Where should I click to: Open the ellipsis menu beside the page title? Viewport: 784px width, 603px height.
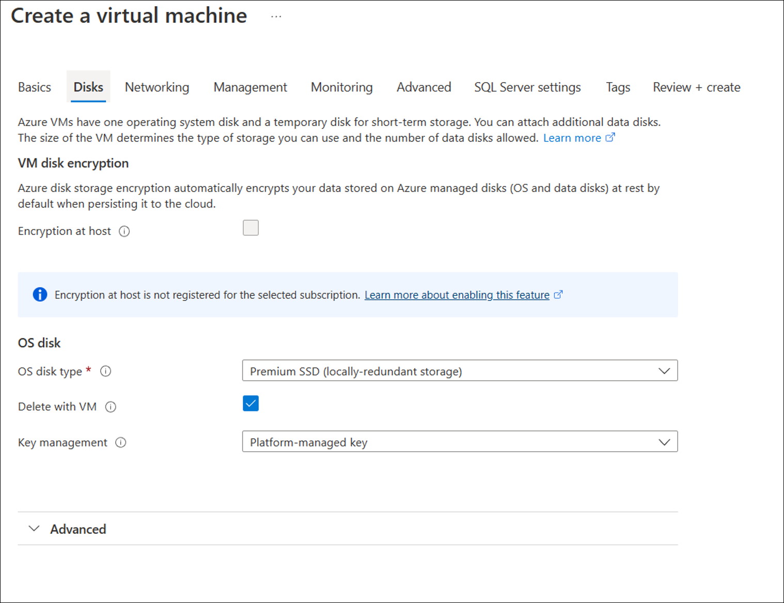pos(276,17)
